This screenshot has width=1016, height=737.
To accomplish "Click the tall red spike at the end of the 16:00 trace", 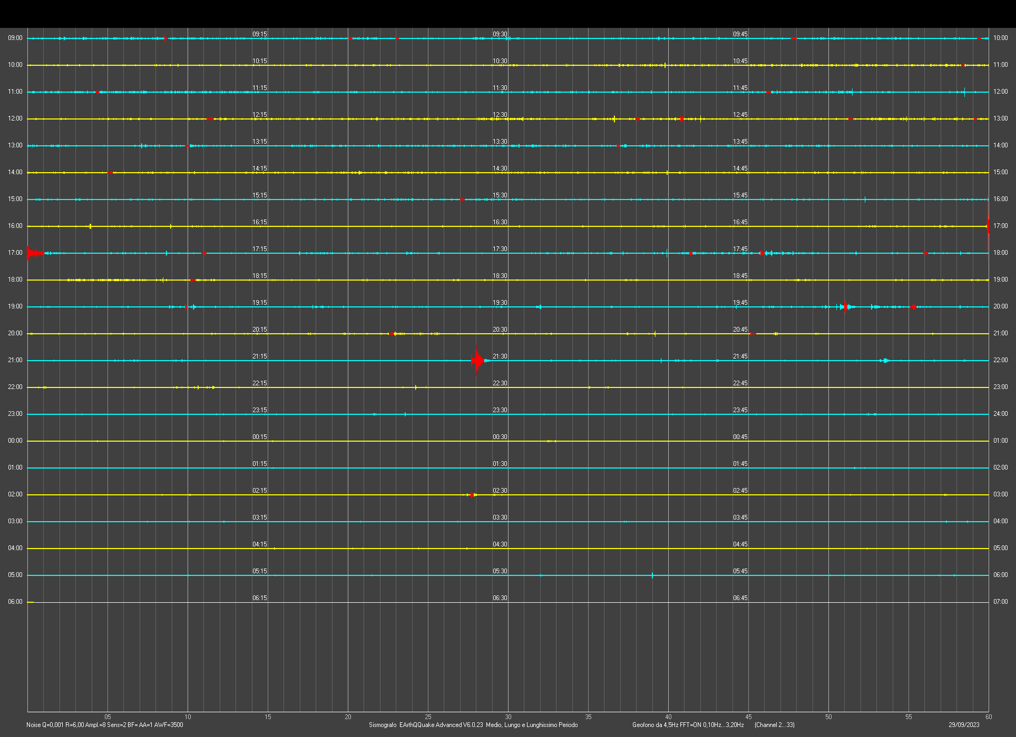I will coord(988,226).
